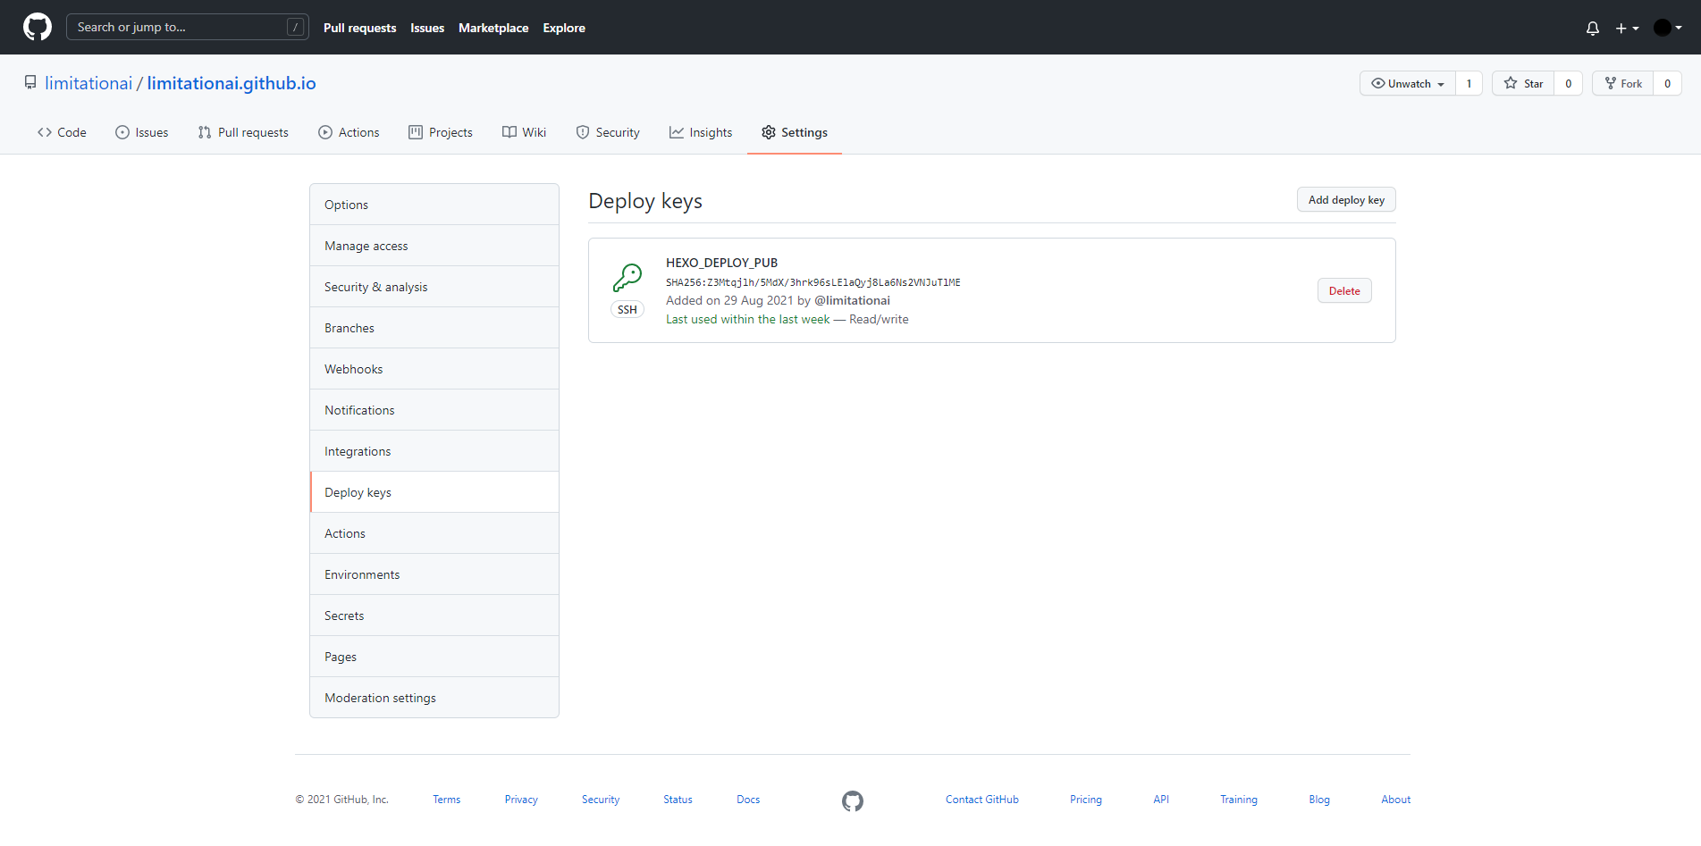Click the star icon on Star button
The image size is (1701, 846).
pos(1511,83)
